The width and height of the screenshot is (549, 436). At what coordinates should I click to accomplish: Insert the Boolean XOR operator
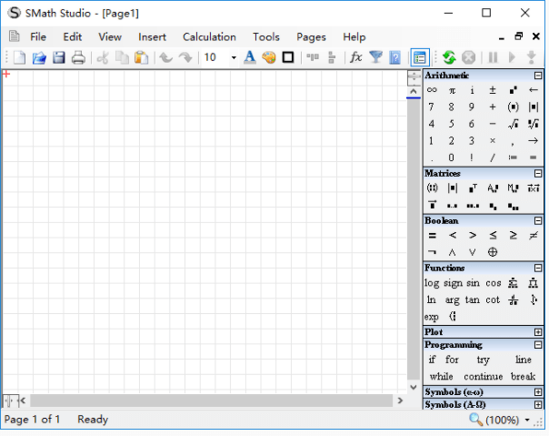click(x=493, y=252)
